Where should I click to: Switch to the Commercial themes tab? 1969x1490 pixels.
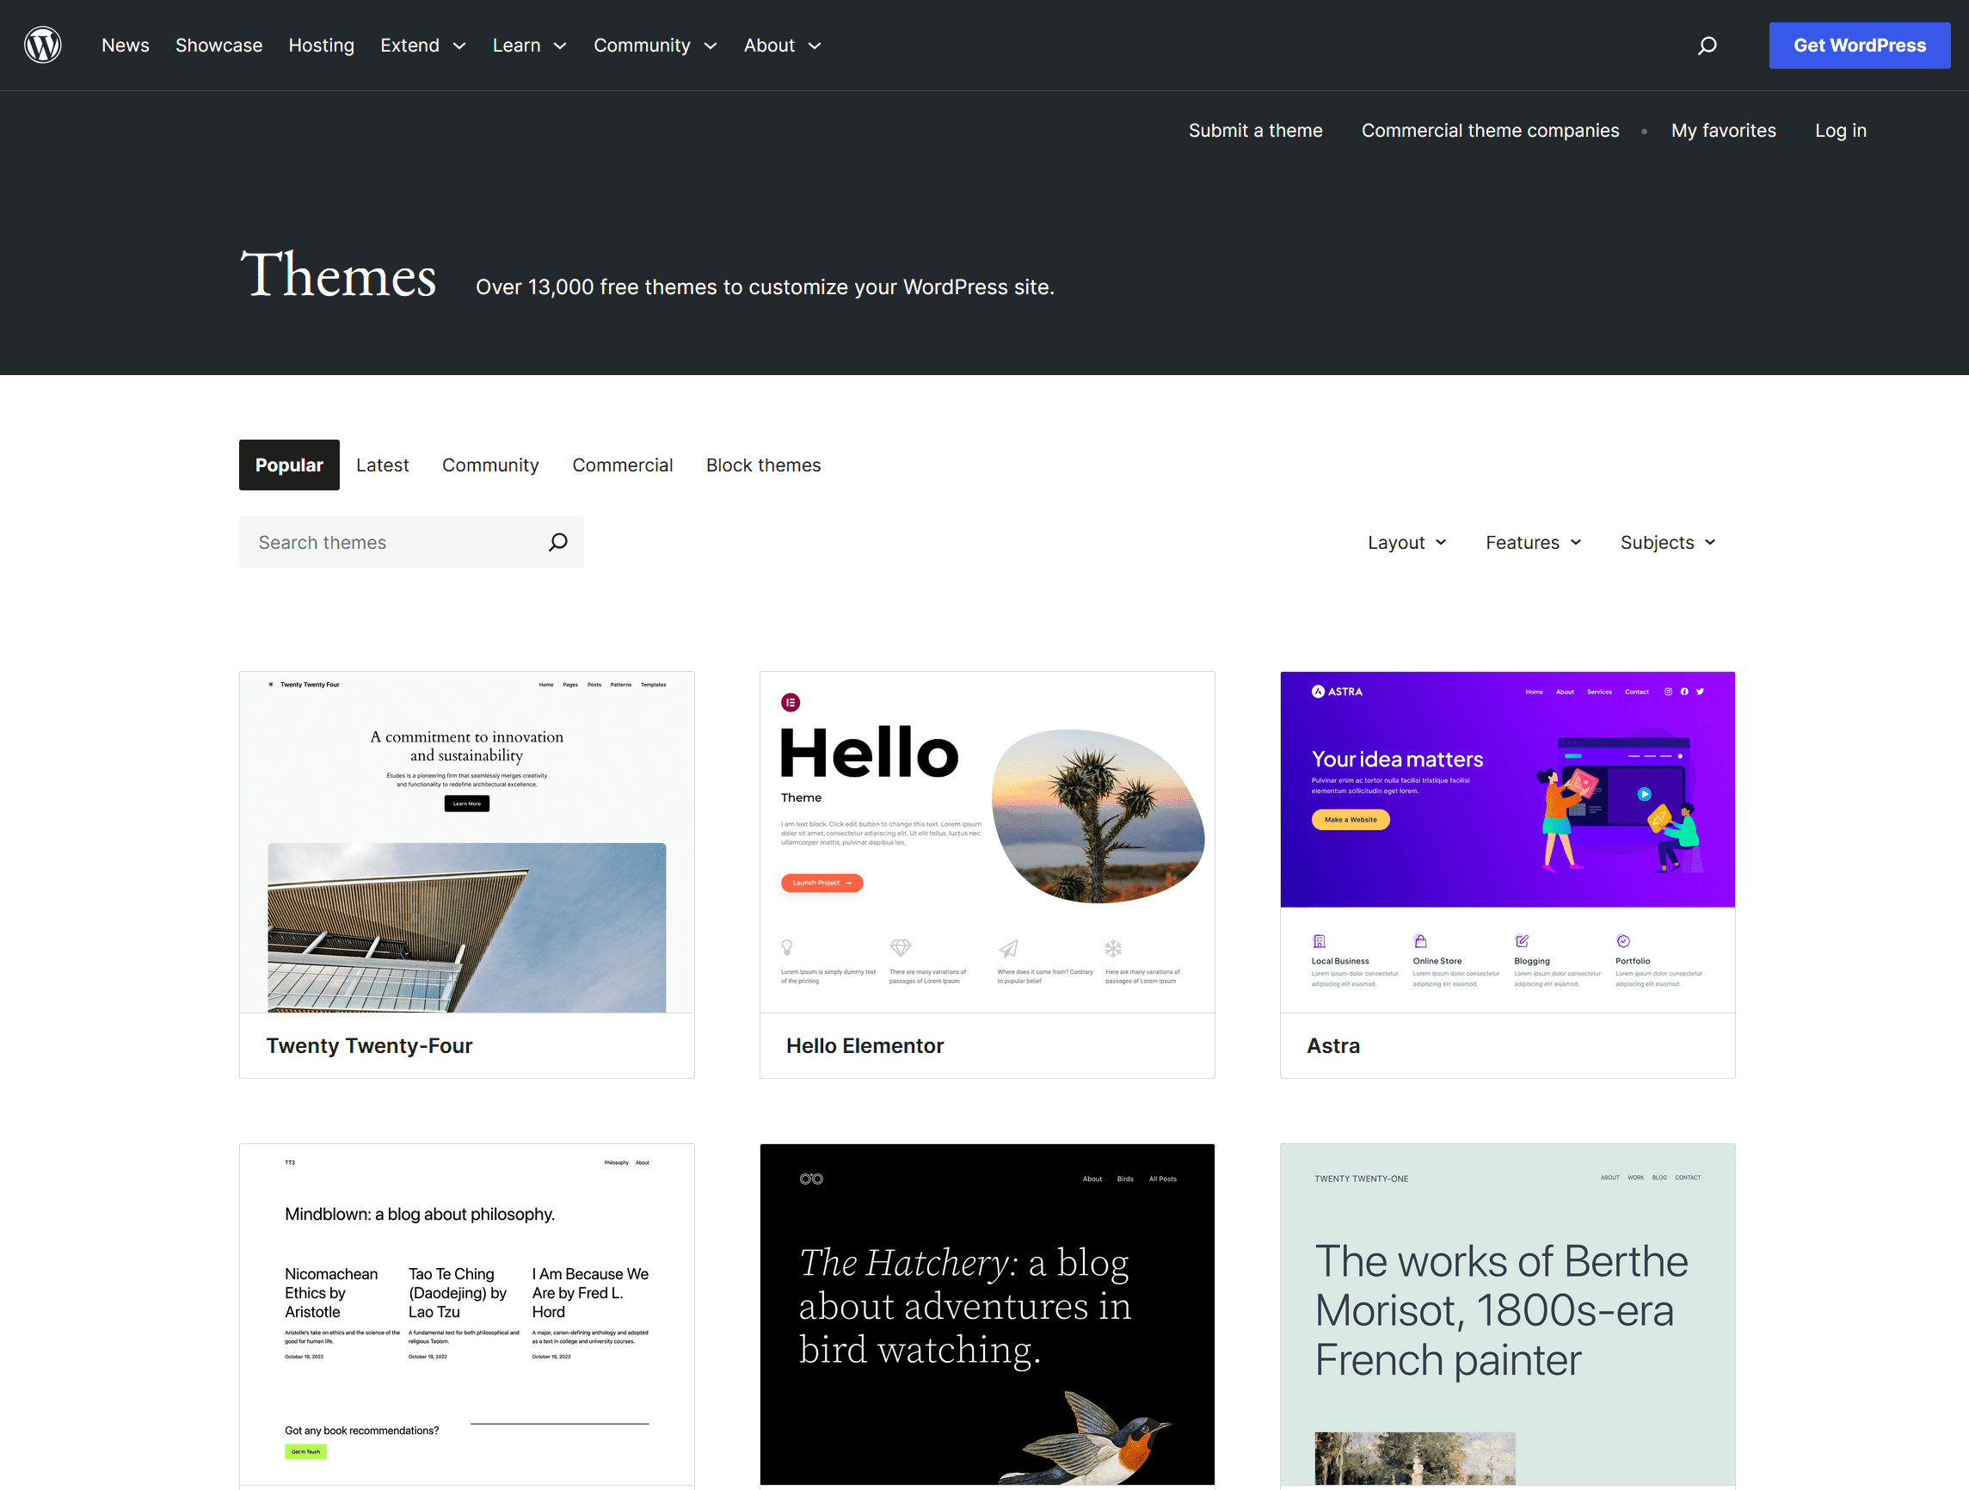pos(622,465)
